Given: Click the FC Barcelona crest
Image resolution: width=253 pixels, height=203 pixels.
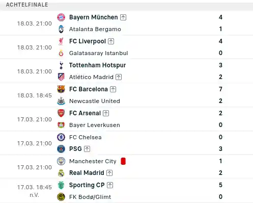Looking at the screenshot, I should (x=61, y=89).
